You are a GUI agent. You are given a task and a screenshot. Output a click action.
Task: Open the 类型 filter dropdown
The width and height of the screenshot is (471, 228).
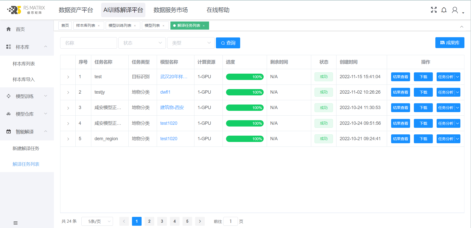click(191, 43)
